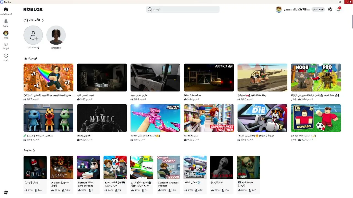Minimize the Roblox window

pos(332,2)
